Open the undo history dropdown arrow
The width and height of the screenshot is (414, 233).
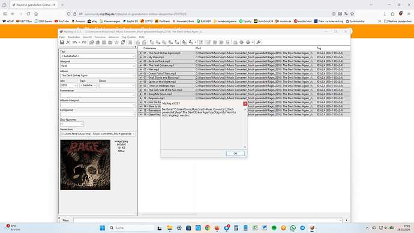click(79, 42)
